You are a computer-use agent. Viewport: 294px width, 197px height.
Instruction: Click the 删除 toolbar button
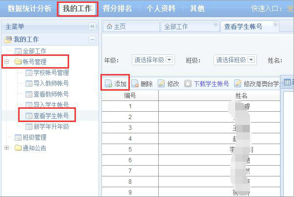[x=142, y=84]
